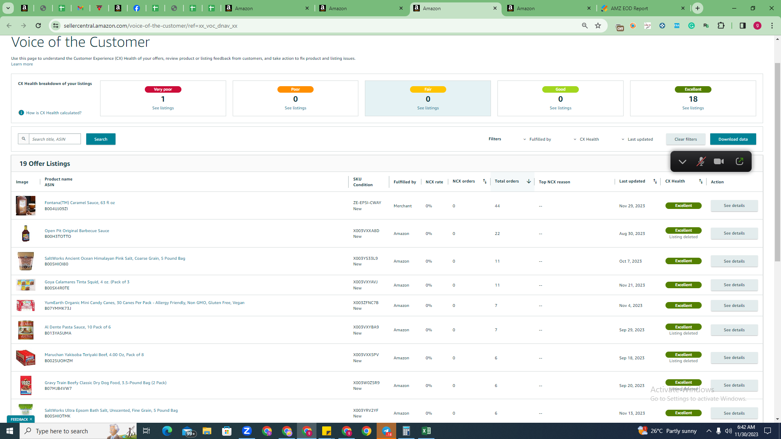Click the site information icon in address bar
Screen dimensions: 781x439
pyautogui.click(x=56, y=26)
